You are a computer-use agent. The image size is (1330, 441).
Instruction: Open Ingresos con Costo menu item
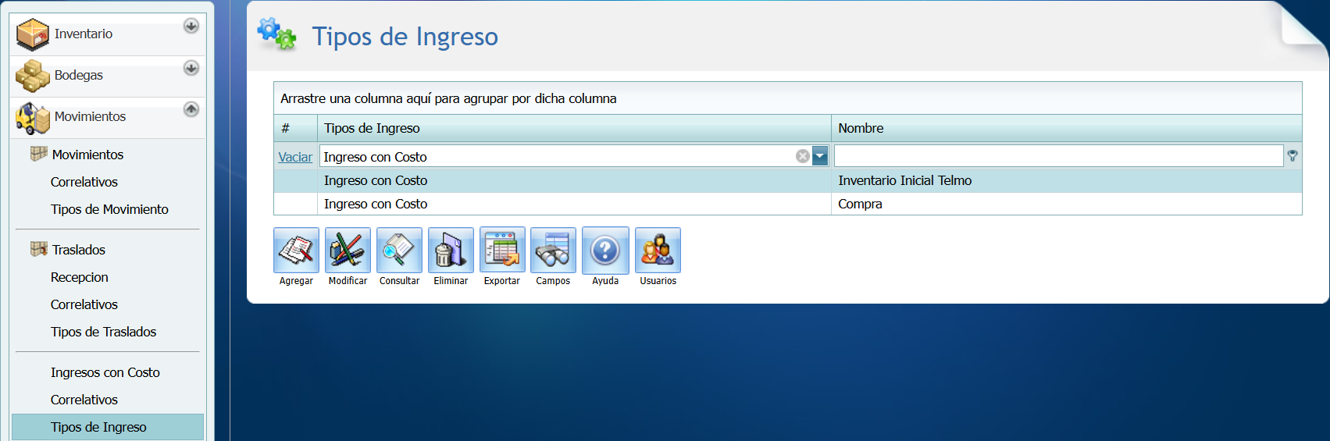tap(105, 372)
